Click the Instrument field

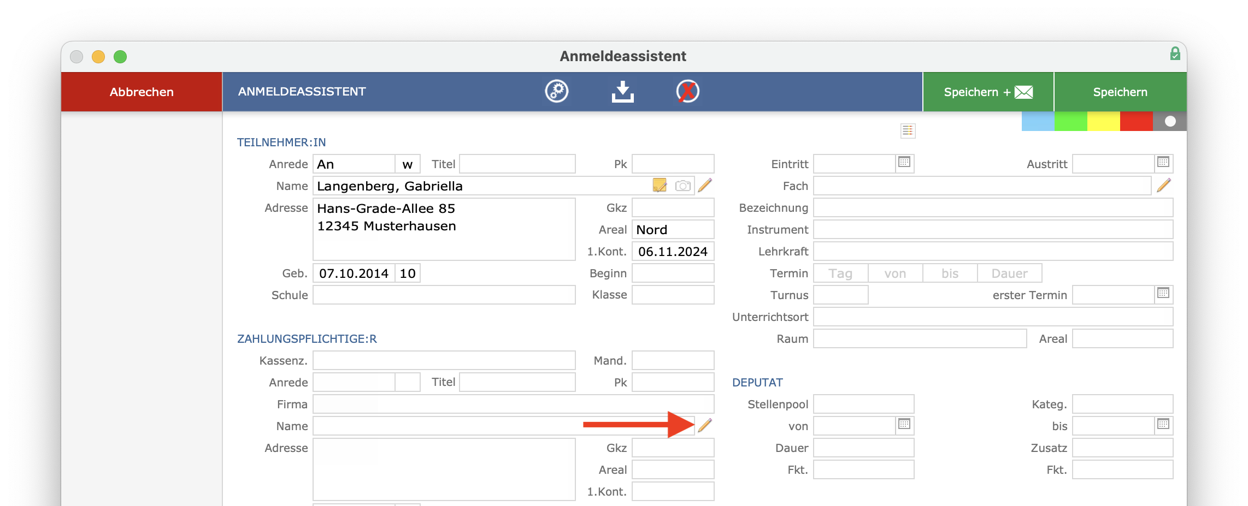(x=993, y=229)
